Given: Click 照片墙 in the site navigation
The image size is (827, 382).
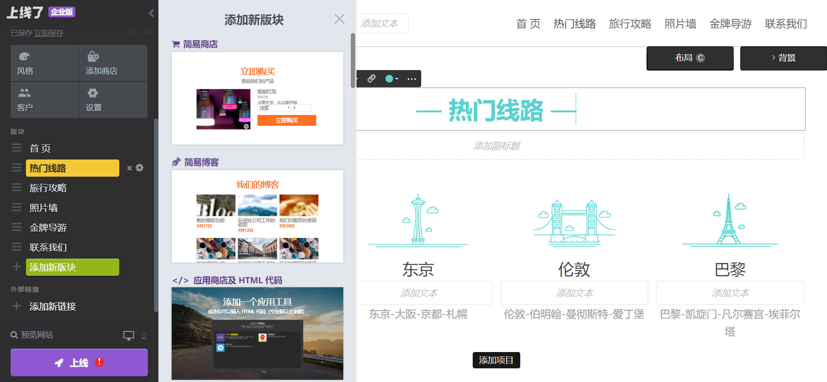Looking at the screenshot, I should point(680,24).
